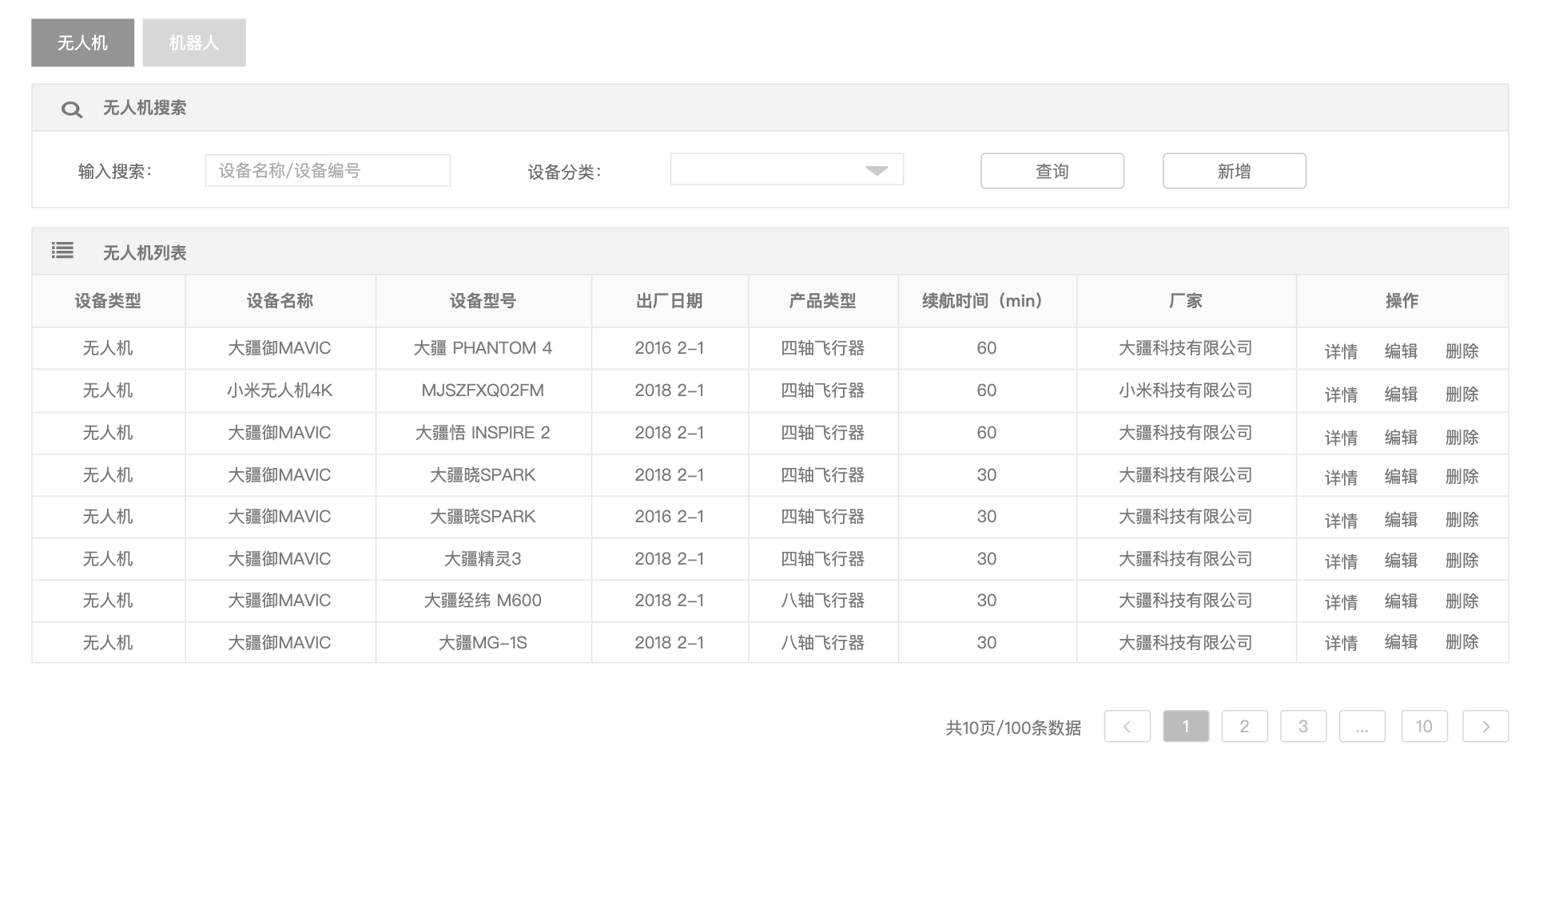Go to next page arrow
The width and height of the screenshot is (1547, 912).
pos(1485,727)
